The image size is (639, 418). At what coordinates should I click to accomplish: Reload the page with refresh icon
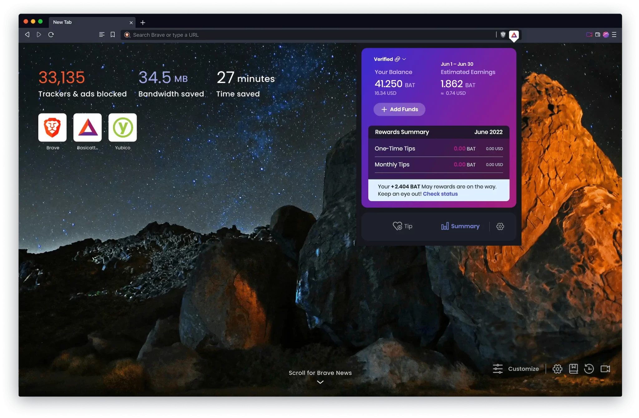pos(51,35)
